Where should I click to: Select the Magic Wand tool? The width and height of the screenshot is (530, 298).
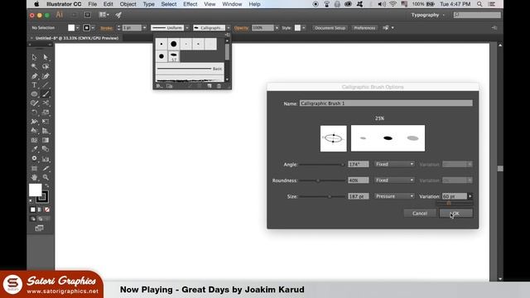[x=34, y=66]
